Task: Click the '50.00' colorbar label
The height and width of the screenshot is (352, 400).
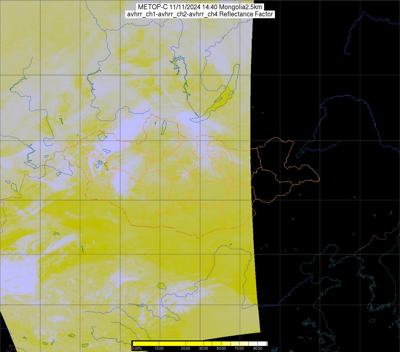Action: [221, 348]
